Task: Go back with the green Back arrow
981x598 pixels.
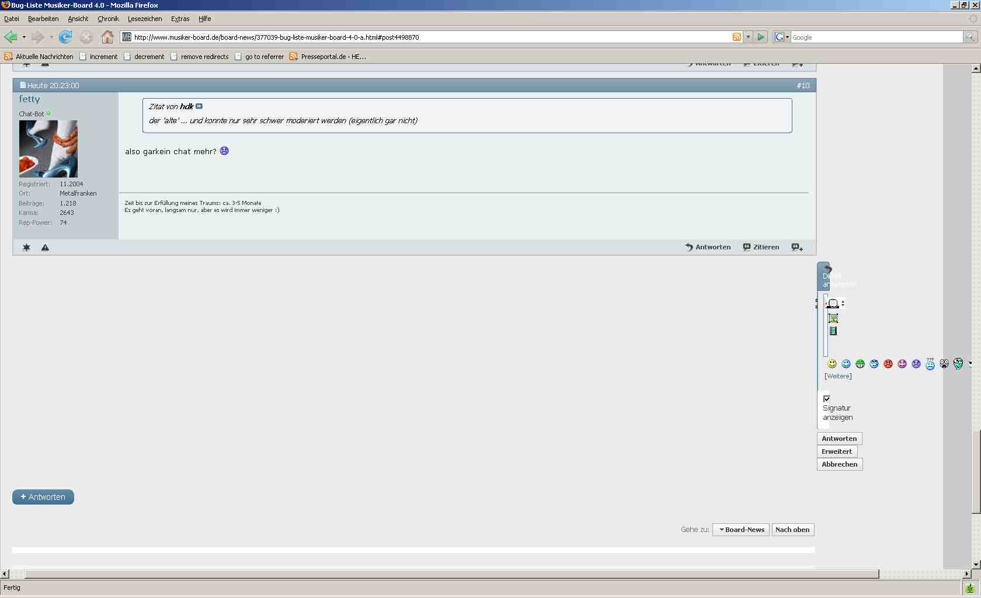Action: [11, 37]
